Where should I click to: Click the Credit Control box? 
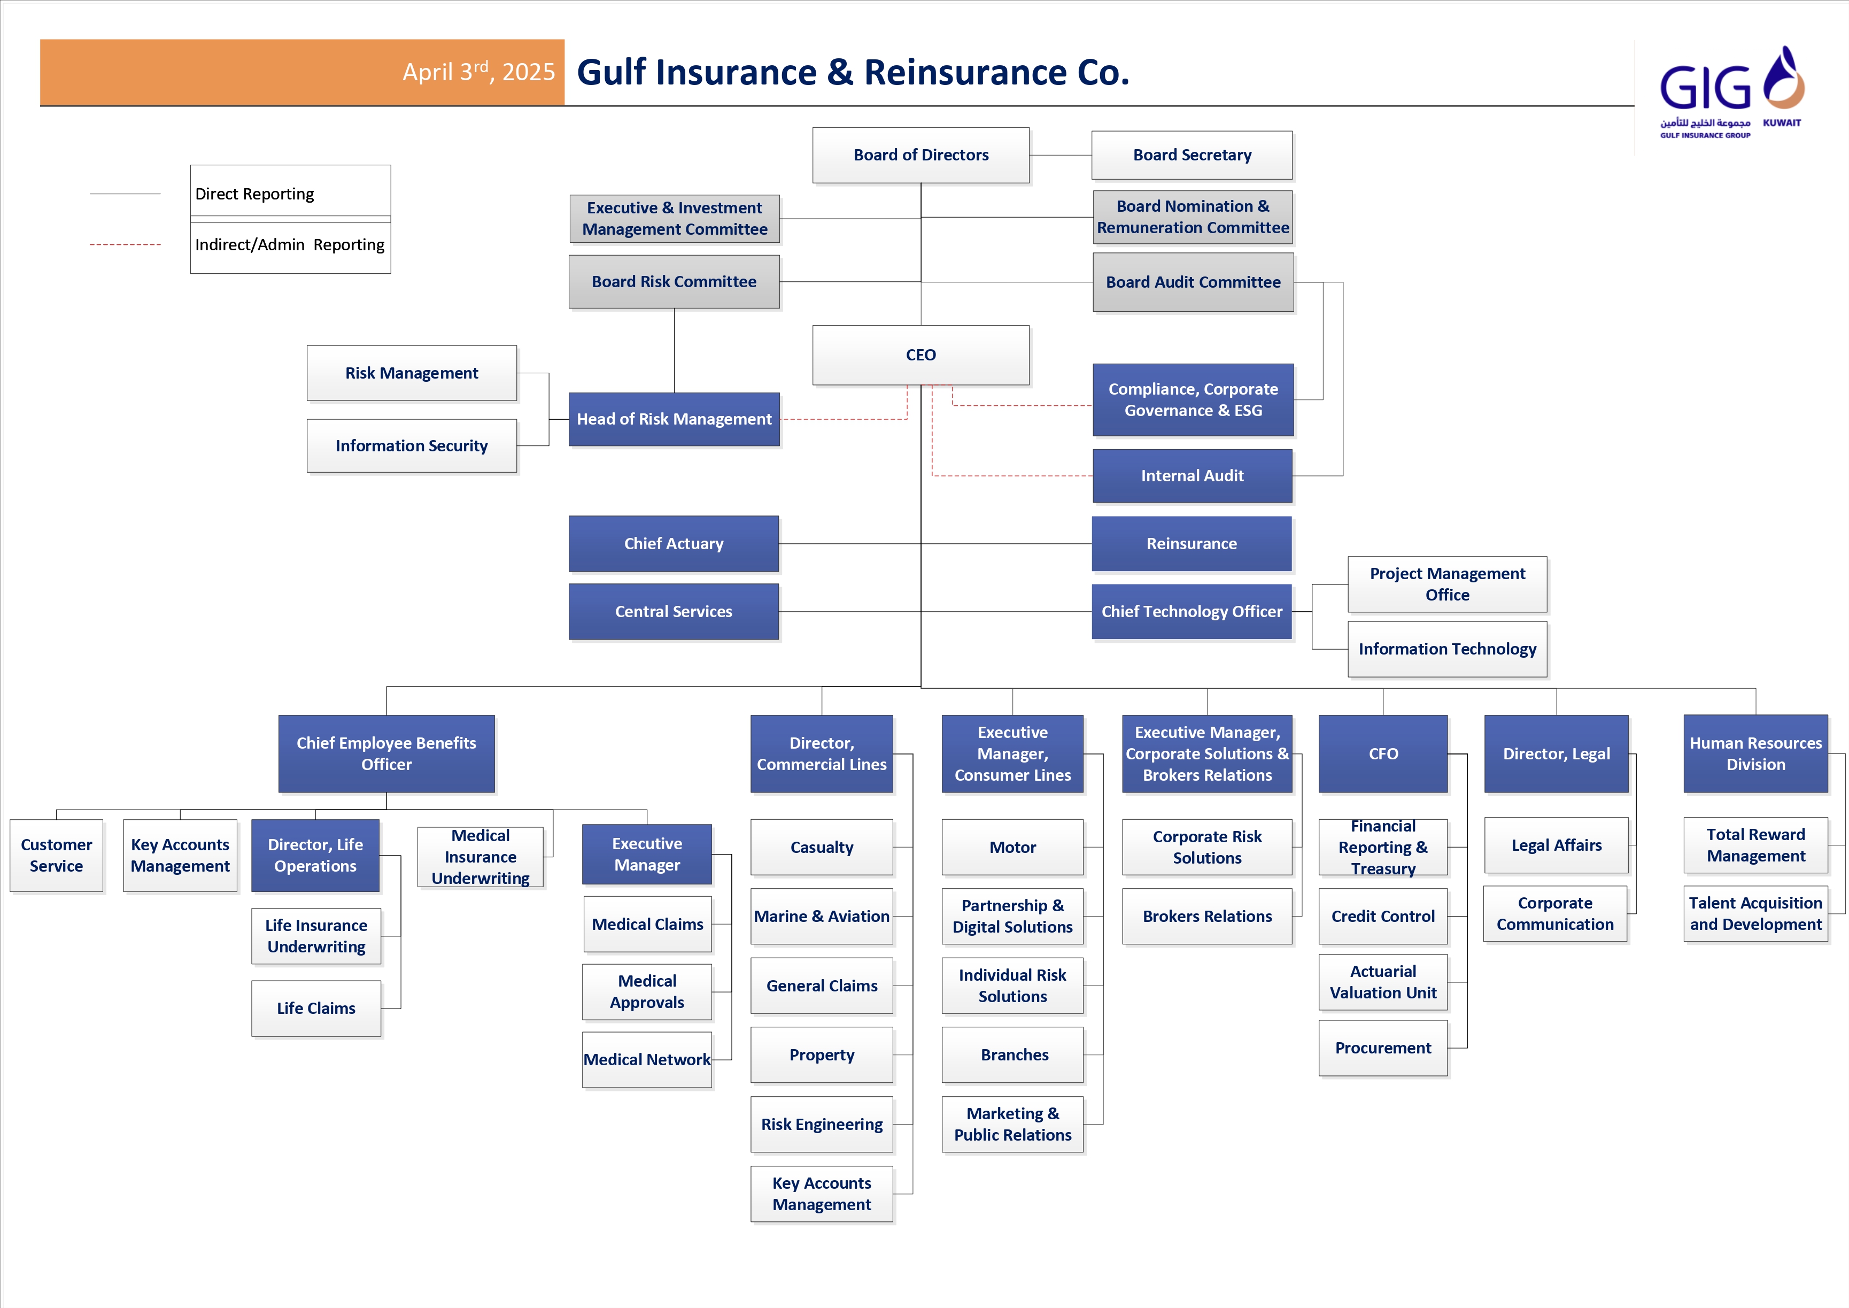pos(1383,916)
